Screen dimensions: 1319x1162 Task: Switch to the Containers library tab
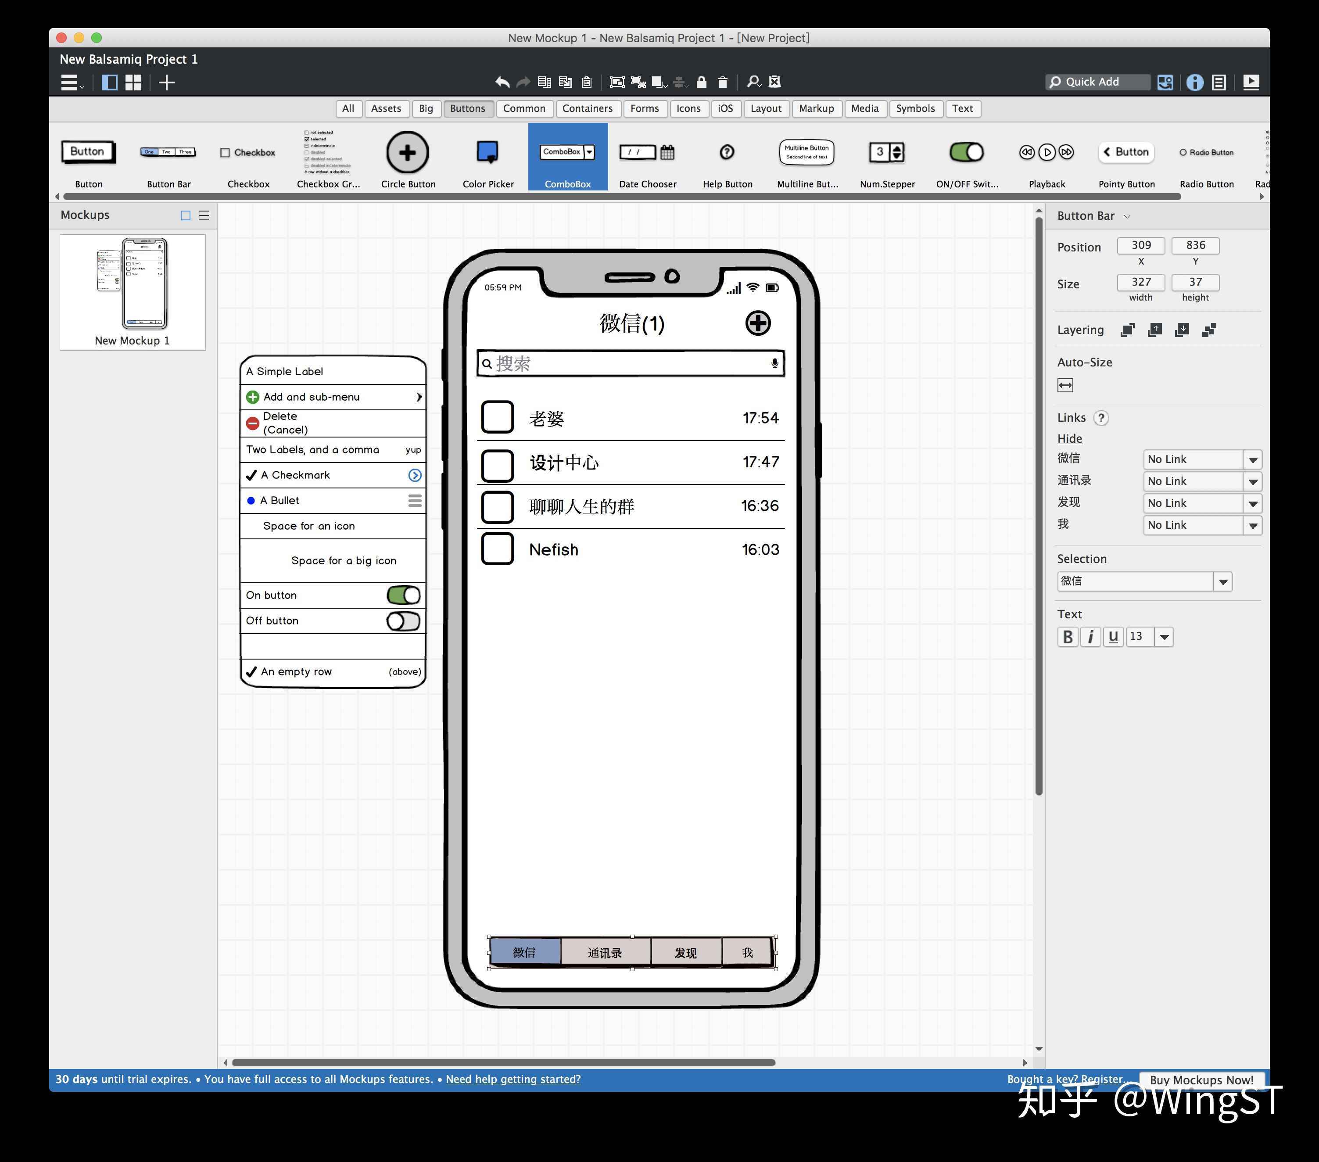click(x=587, y=108)
